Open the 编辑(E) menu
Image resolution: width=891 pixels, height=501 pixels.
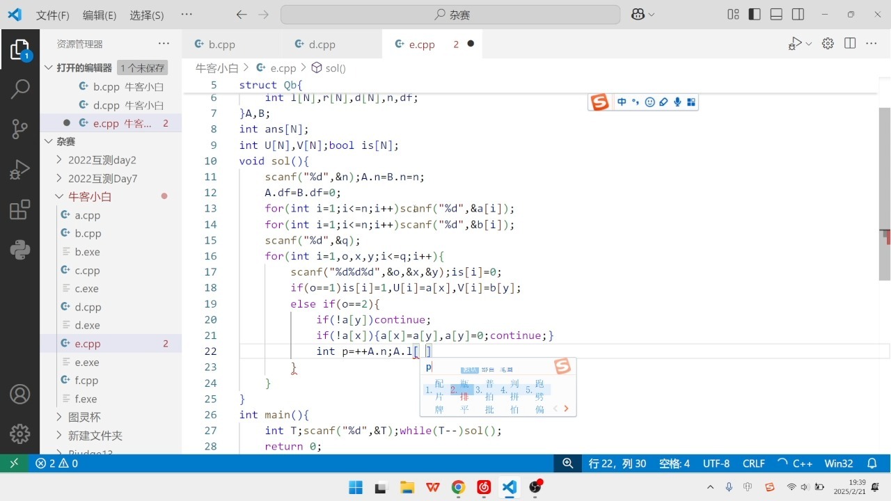(x=100, y=15)
